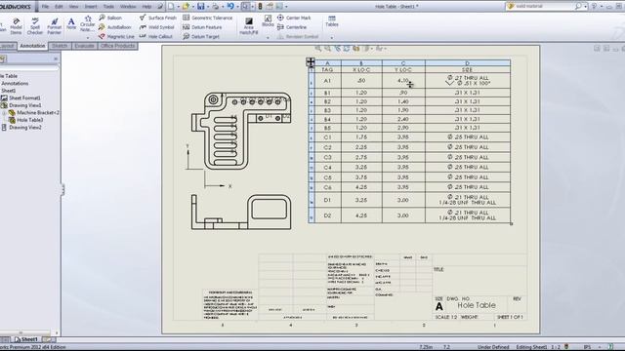Open the File menu
Screen dimensions: 625x351
(45, 7)
